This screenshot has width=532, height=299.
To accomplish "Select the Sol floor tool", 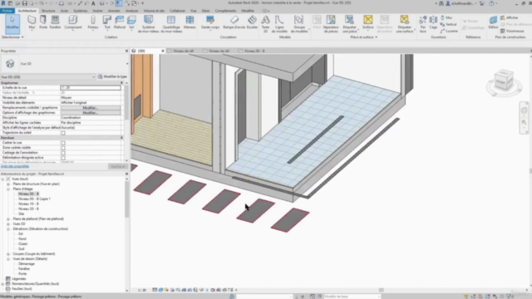I will pos(131,22).
